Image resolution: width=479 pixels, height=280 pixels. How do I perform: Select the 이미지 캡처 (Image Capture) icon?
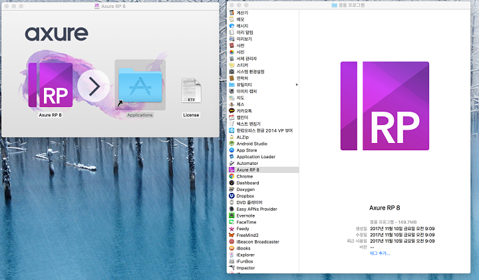(232, 91)
